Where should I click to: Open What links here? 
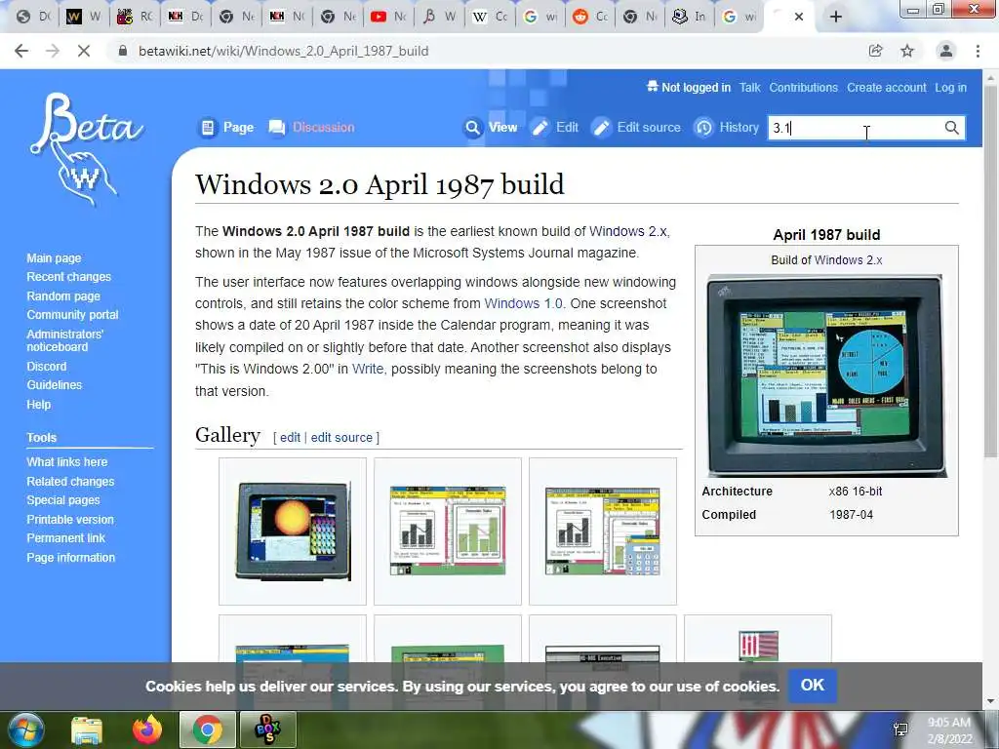[x=67, y=461]
